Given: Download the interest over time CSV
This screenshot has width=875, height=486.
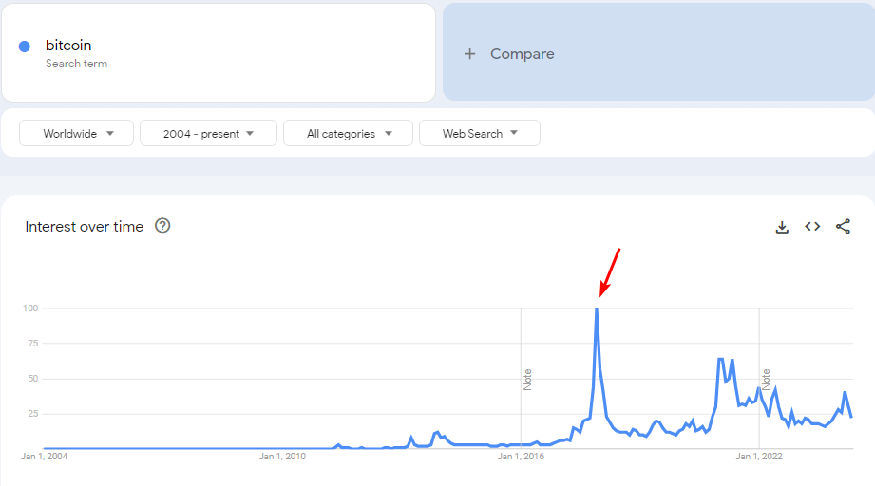Looking at the screenshot, I should 782,227.
